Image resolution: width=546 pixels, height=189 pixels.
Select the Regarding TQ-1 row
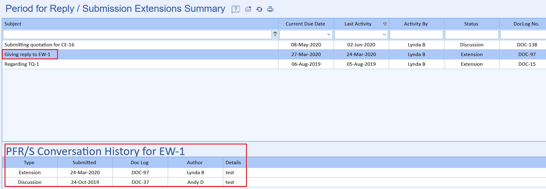22,64
